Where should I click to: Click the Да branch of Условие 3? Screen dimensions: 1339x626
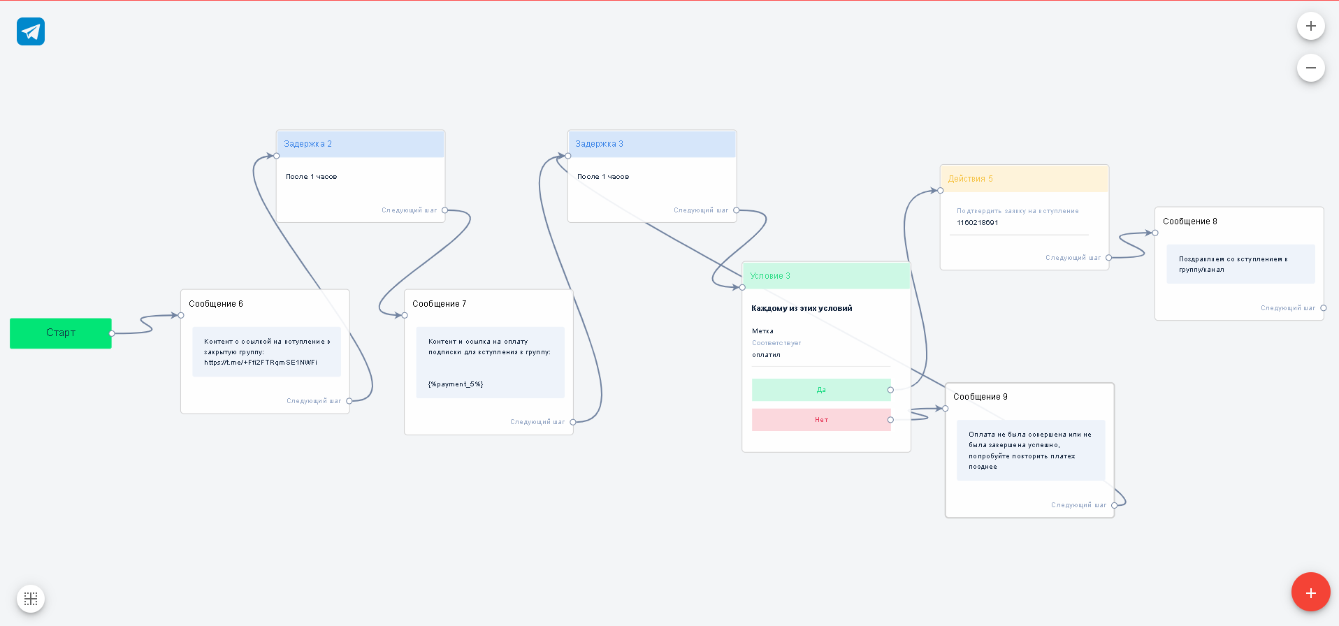point(820,390)
